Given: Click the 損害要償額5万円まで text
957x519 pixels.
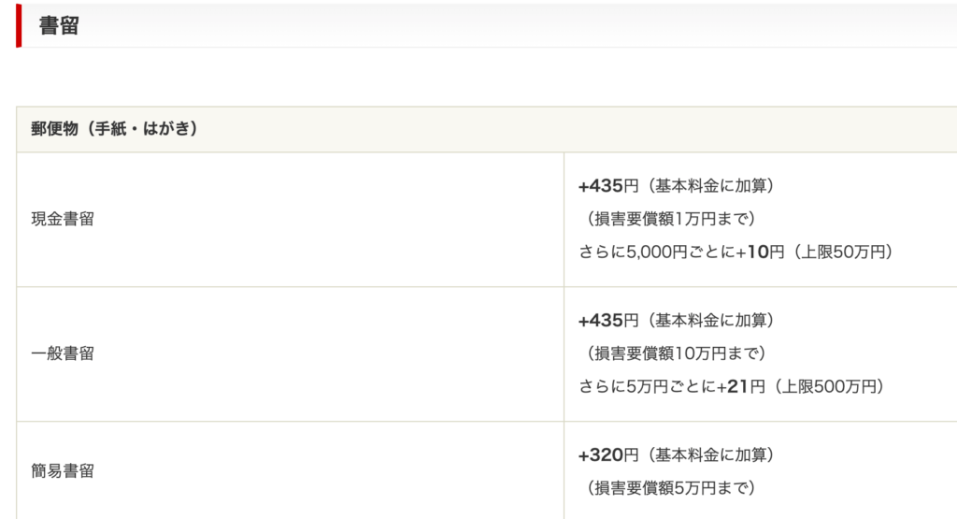Looking at the screenshot, I should click(670, 488).
